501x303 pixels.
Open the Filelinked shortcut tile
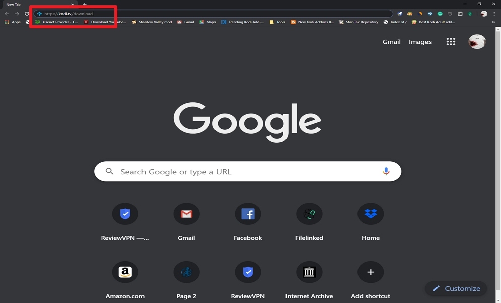pos(309,222)
